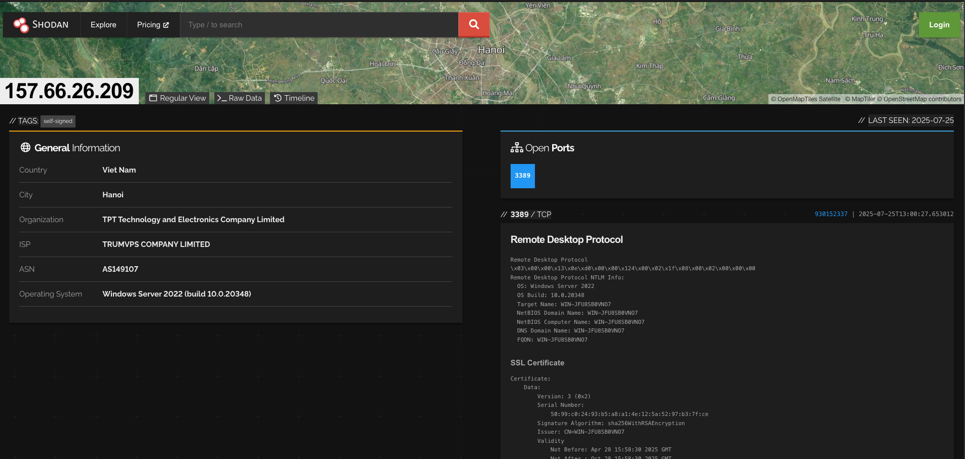This screenshot has width=965, height=459.
Task: Select the OS Build 10.0.20348 line
Action: pyautogui.click(x=551, y=296)
